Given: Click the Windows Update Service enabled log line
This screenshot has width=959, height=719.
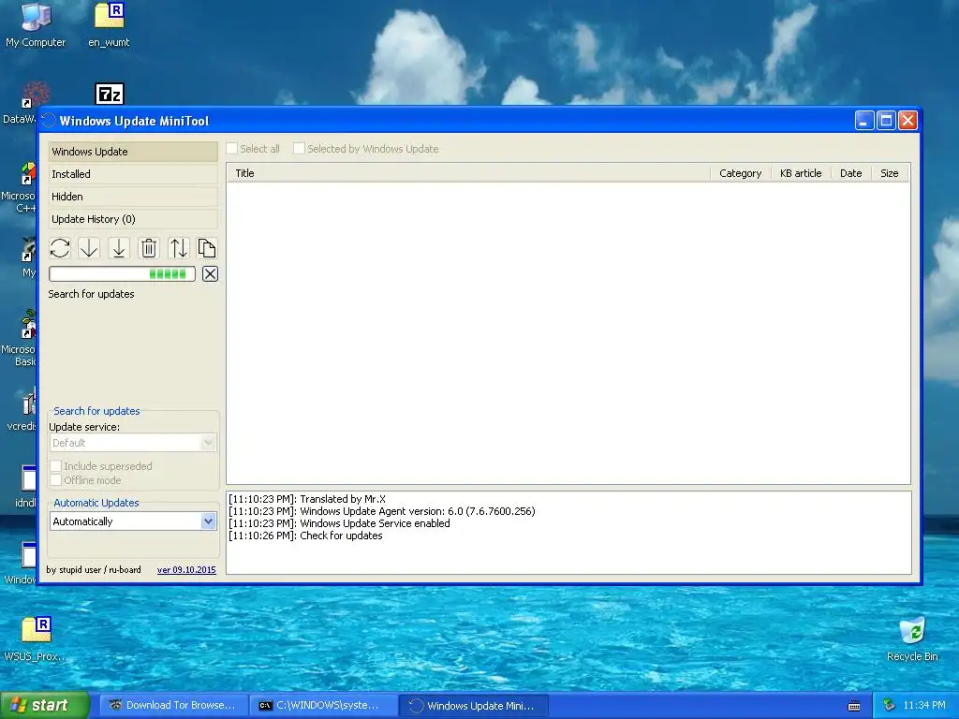Looking at the screenshot, I should click(x=339, y=523).
